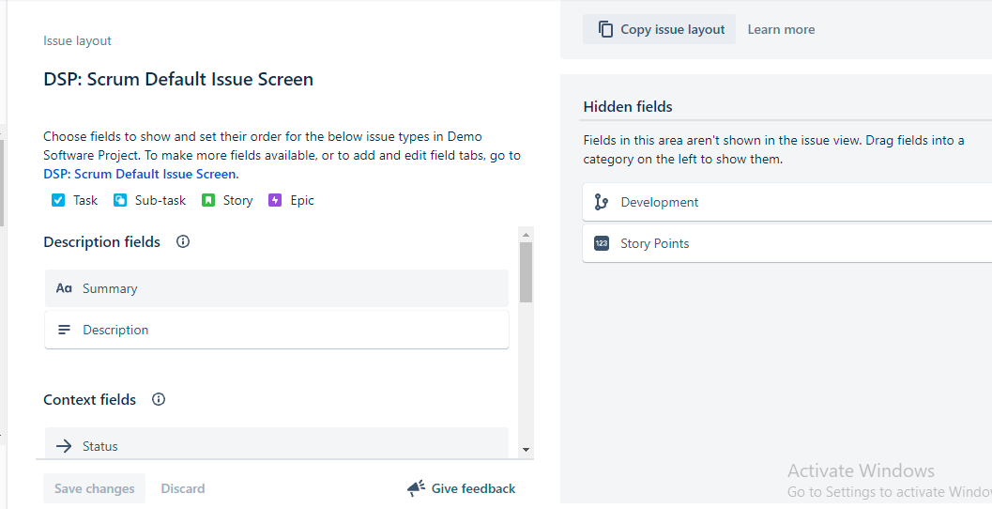Click the Development branch icon
The width and height of the screenshot is (992, 509).
[x=601, y=202]
